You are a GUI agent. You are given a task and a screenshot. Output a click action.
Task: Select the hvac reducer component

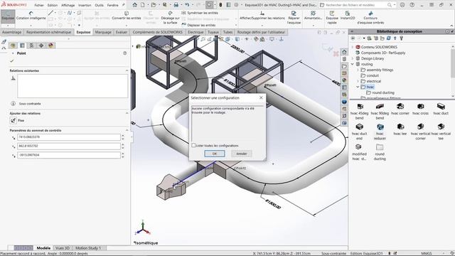pos(380,132)
